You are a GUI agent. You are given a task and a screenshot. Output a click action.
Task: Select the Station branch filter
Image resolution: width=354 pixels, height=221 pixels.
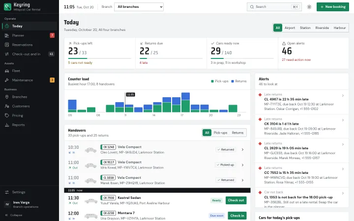click(305, 28)
